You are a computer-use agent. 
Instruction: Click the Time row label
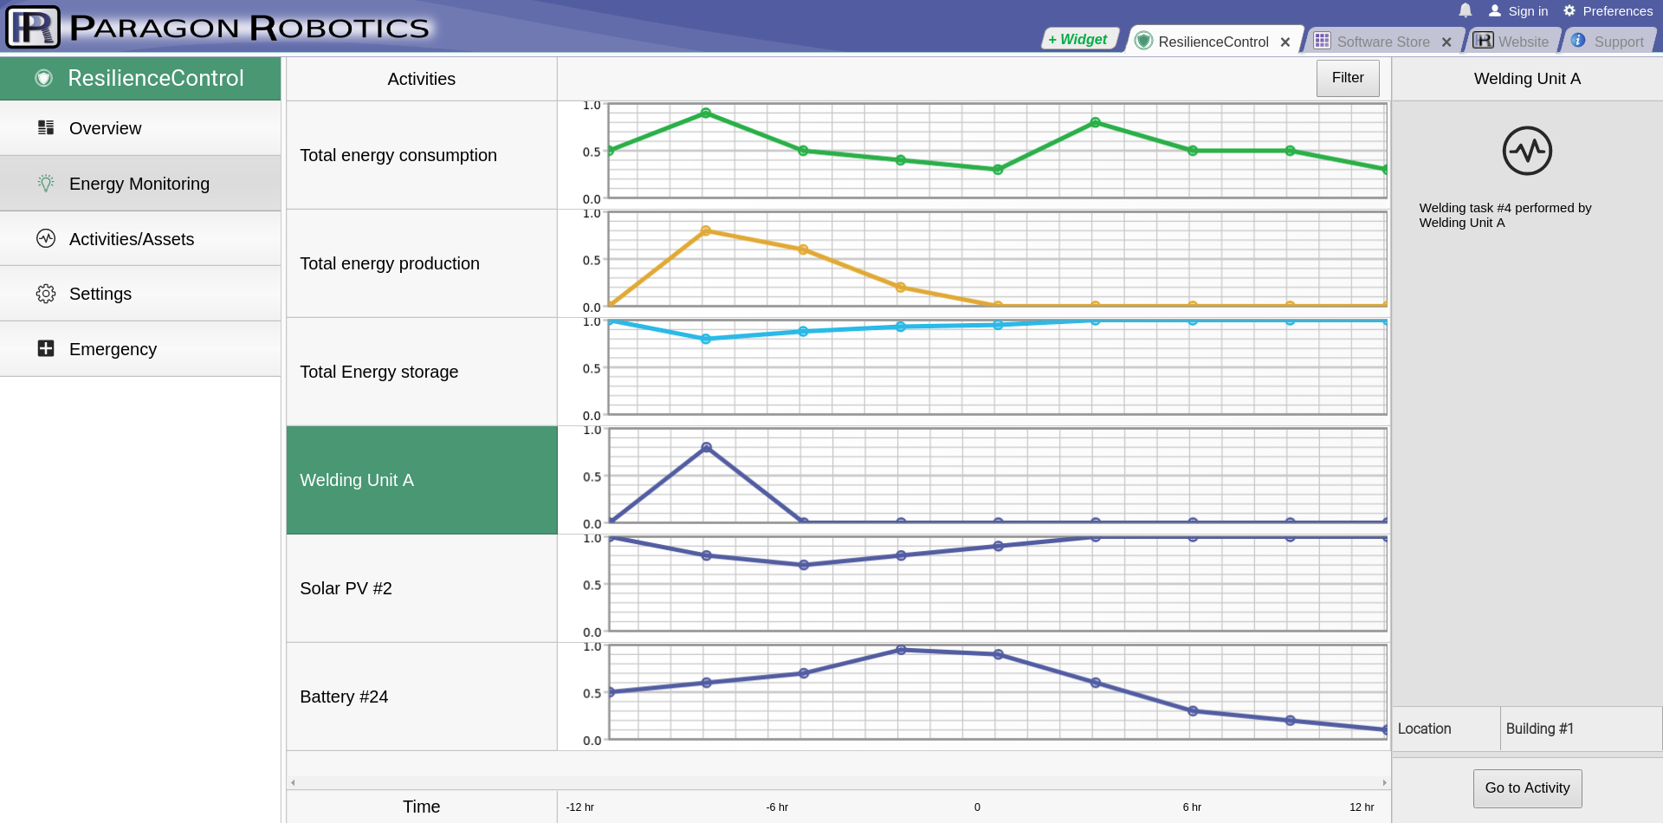pyautogui.click(x=422, y=807)
